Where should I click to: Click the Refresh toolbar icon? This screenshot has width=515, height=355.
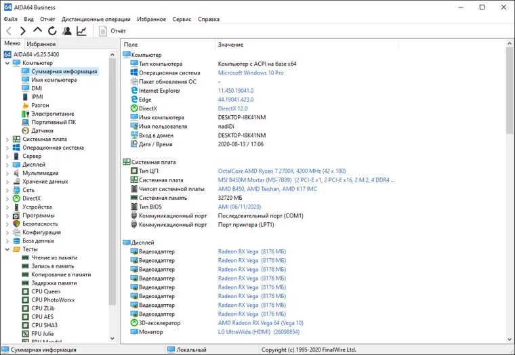pyautogui.click(x=52, y=31)
